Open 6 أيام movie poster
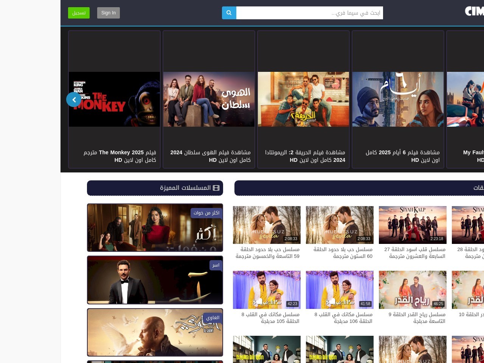 [x=398, y=99]
